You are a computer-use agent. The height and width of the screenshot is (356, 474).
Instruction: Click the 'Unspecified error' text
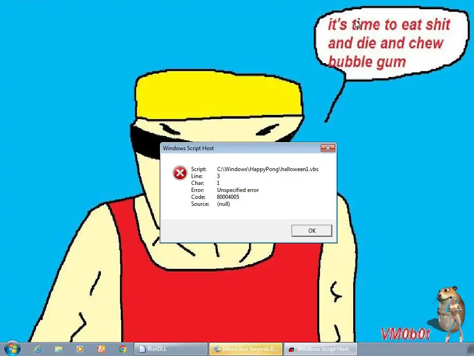pyautogui.click(x=238, y=190)
